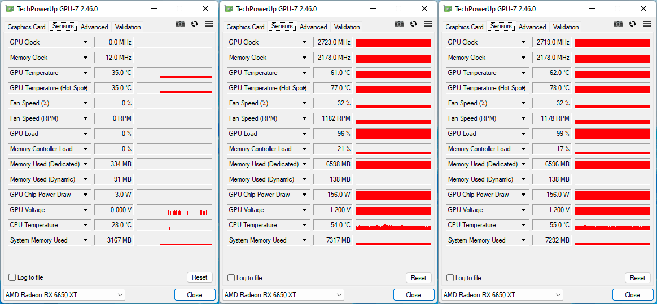Viewport: 657px width, 304px height.
Task: Click the screenshot camera icon in the left window
Action: [x=180, y=24]
